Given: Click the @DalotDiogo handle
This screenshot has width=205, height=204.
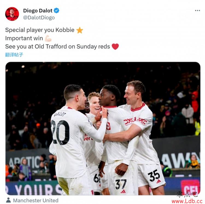Looking at the screenshot, I should (39, 18).
